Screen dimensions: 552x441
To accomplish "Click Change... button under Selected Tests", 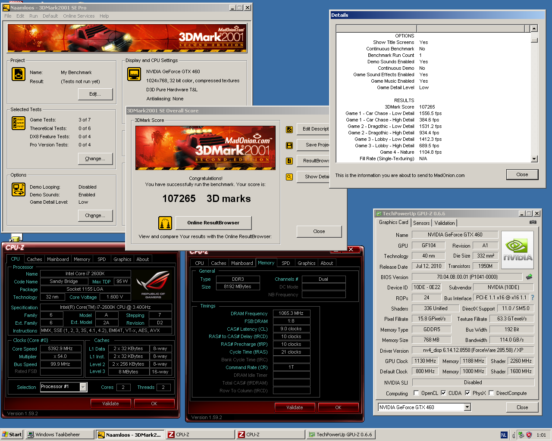I will 95,158.
